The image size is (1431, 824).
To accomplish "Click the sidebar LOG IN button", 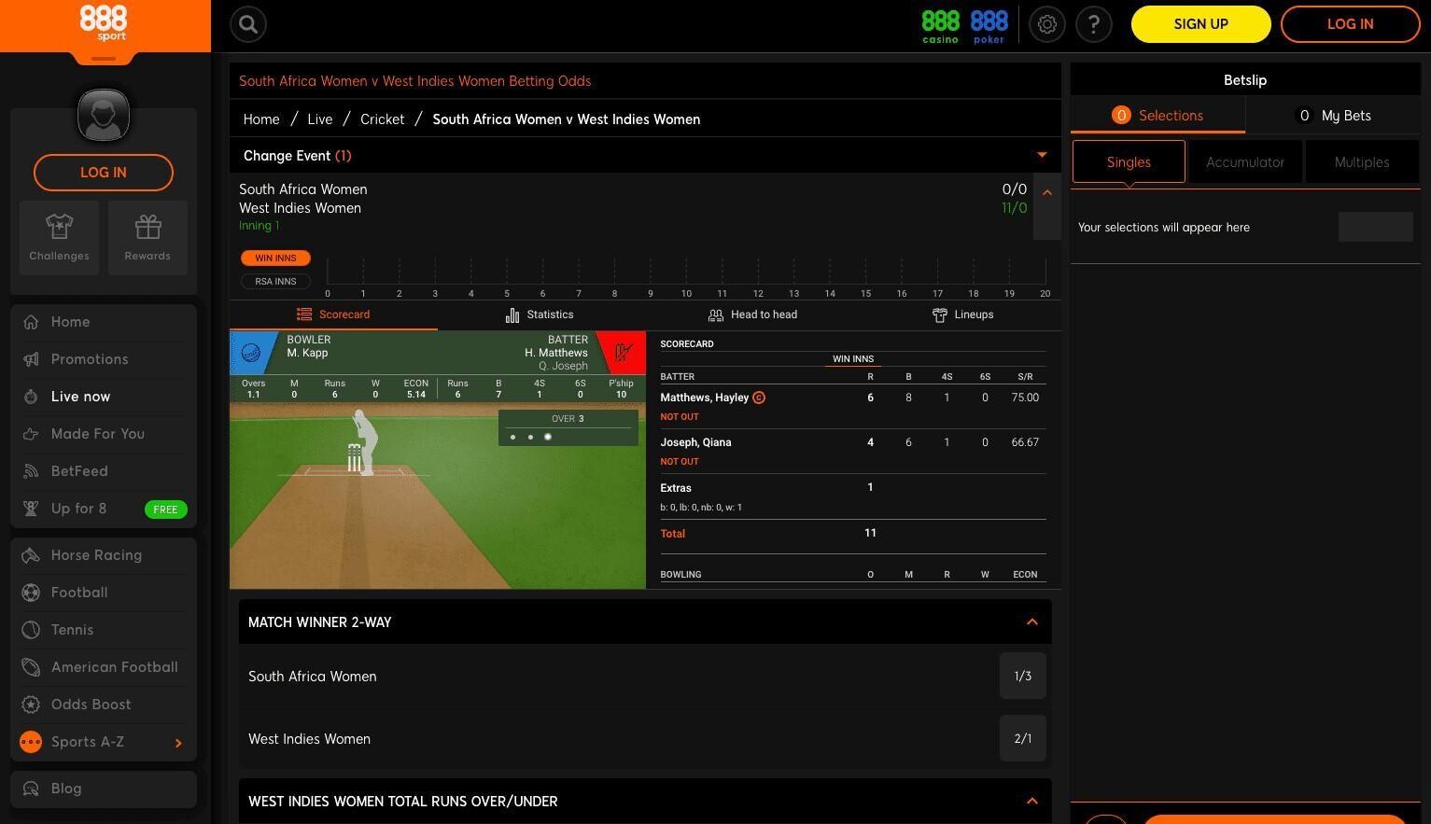I will pos(104,172).
